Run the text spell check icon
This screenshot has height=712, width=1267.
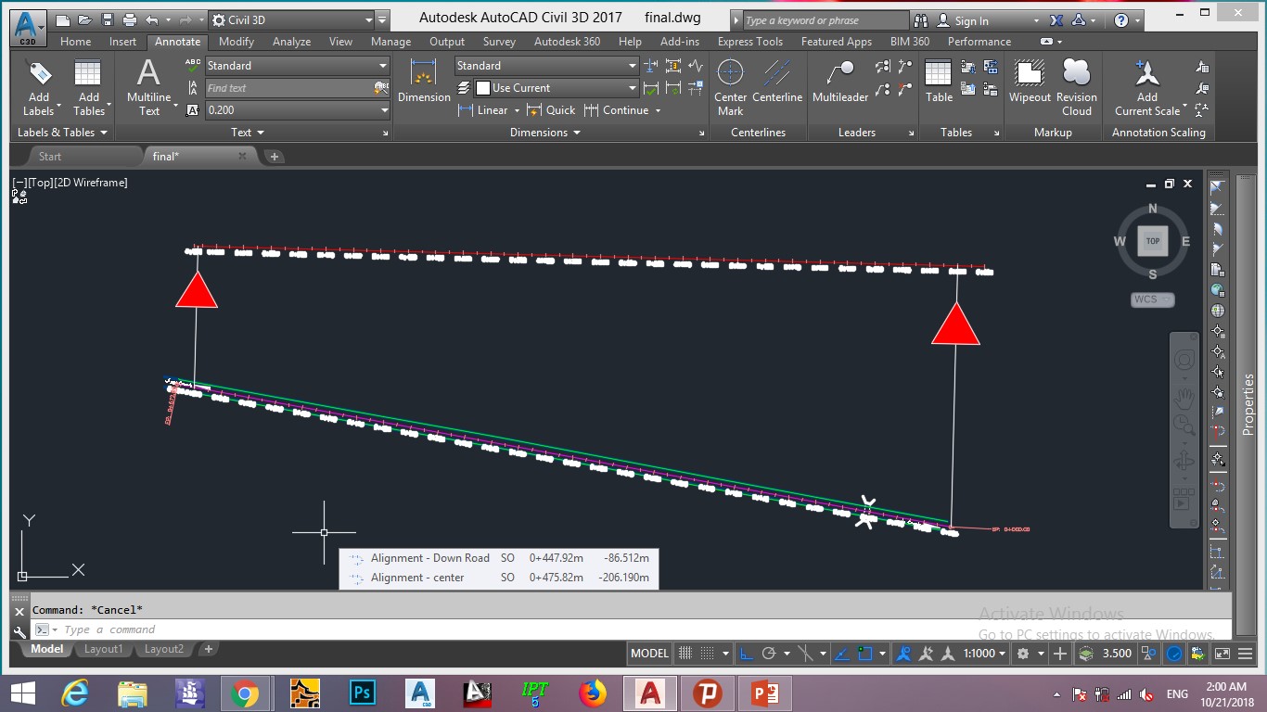tap(193, 65)
